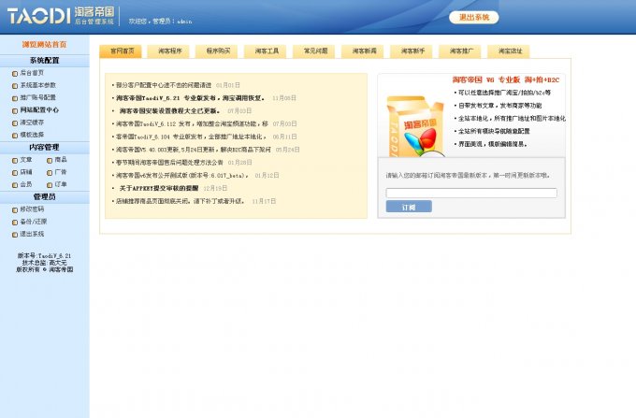
Task: Open news about V5.40.003更新
Action: click(193, 150)
